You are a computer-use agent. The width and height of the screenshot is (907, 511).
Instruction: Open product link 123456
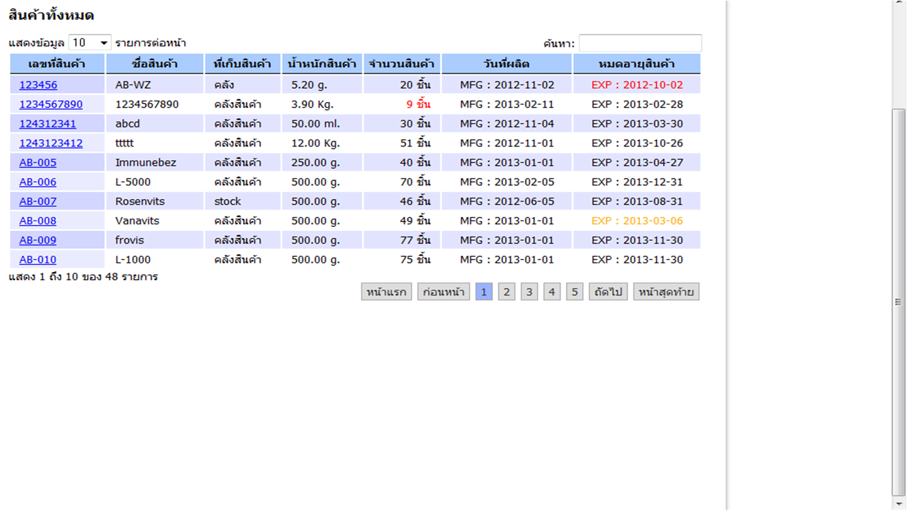(x=38, y=85)
